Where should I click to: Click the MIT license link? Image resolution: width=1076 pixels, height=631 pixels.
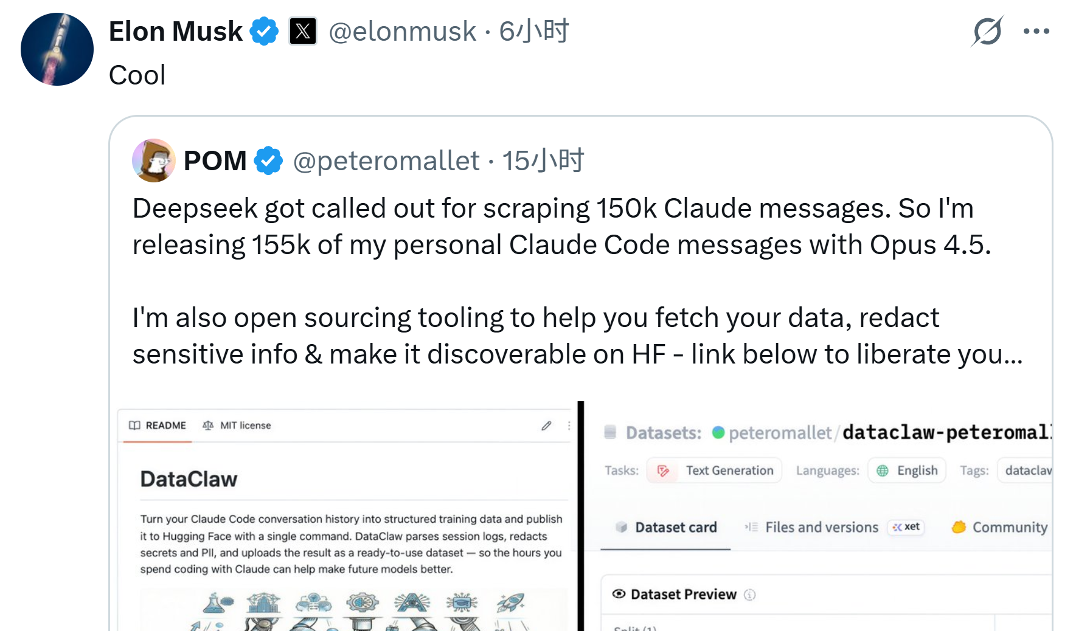coord(244,426)
